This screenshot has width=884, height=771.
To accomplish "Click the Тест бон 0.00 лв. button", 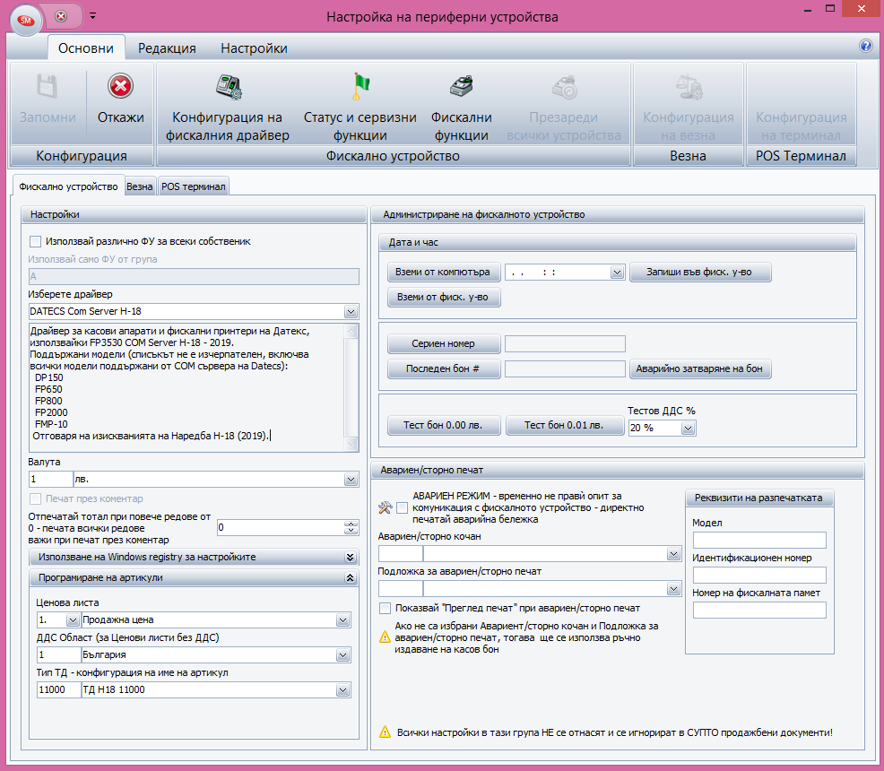I will coord(443,426).
